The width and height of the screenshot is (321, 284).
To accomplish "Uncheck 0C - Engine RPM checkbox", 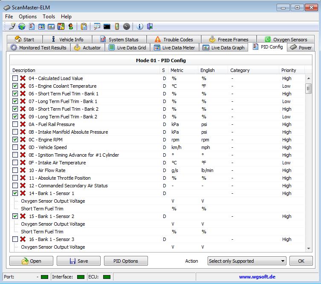I will pyautogui.click(x=15, y=140).
